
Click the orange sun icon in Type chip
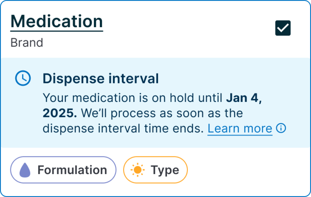(x=138, y=170)
